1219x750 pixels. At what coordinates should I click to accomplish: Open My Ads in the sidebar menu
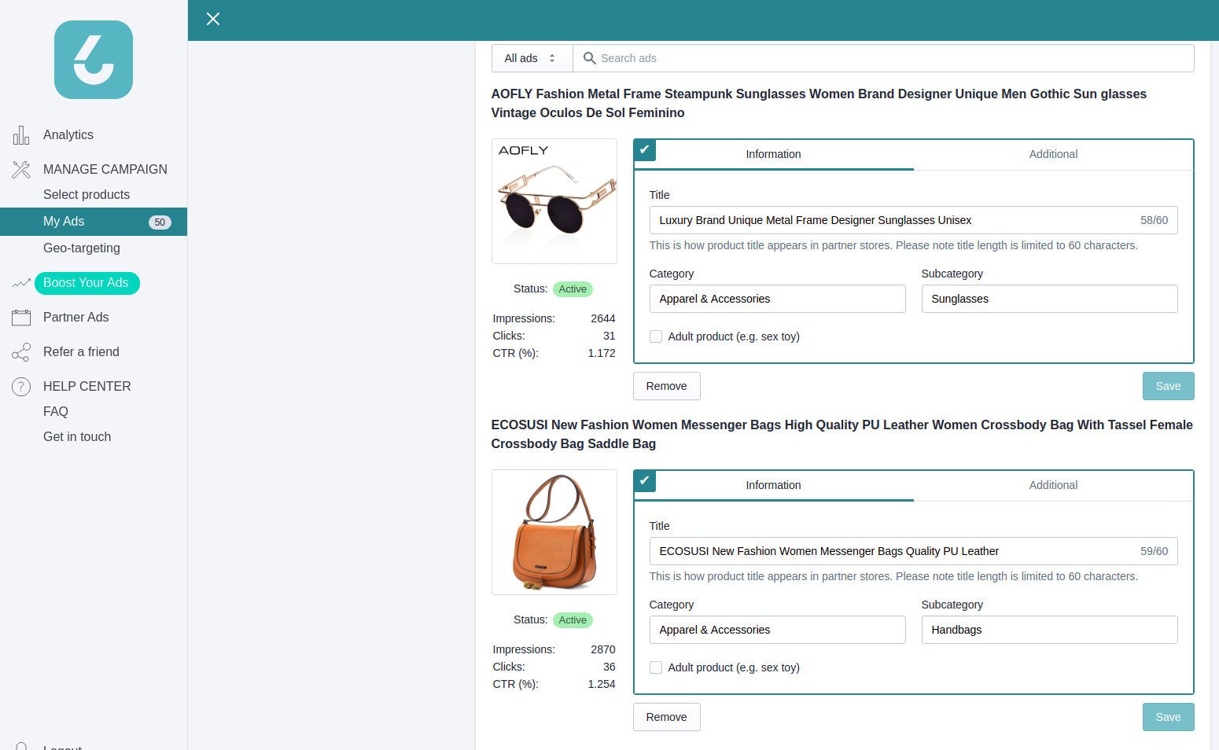[x=64, y=222]
